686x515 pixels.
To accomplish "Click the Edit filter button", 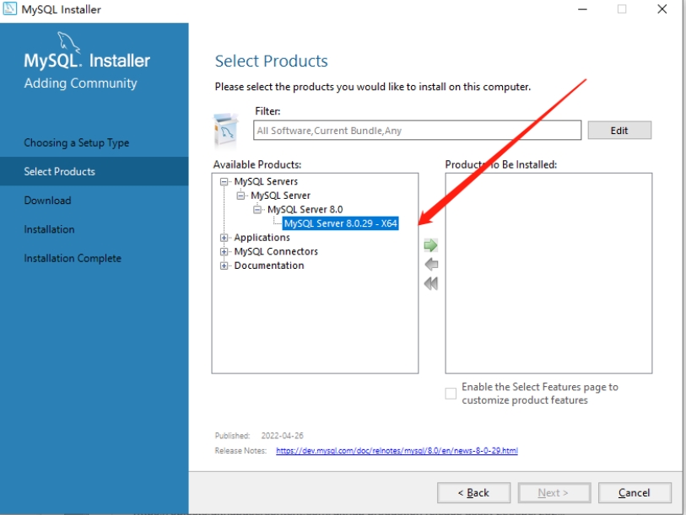I will point(619,131).
